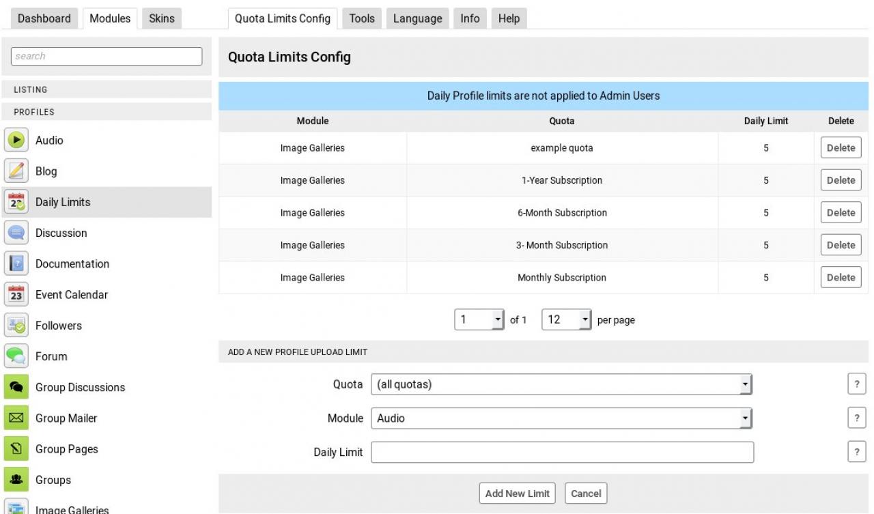The height and width of the screenshot is (514, 874).
Task: Switch to the Tools tab
Action: click(362, 18)
